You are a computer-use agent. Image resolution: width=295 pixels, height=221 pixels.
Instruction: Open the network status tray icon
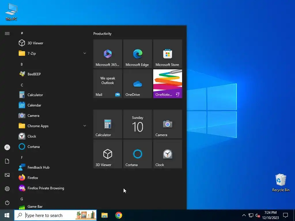pyautogui.click(x=251, y=215)
